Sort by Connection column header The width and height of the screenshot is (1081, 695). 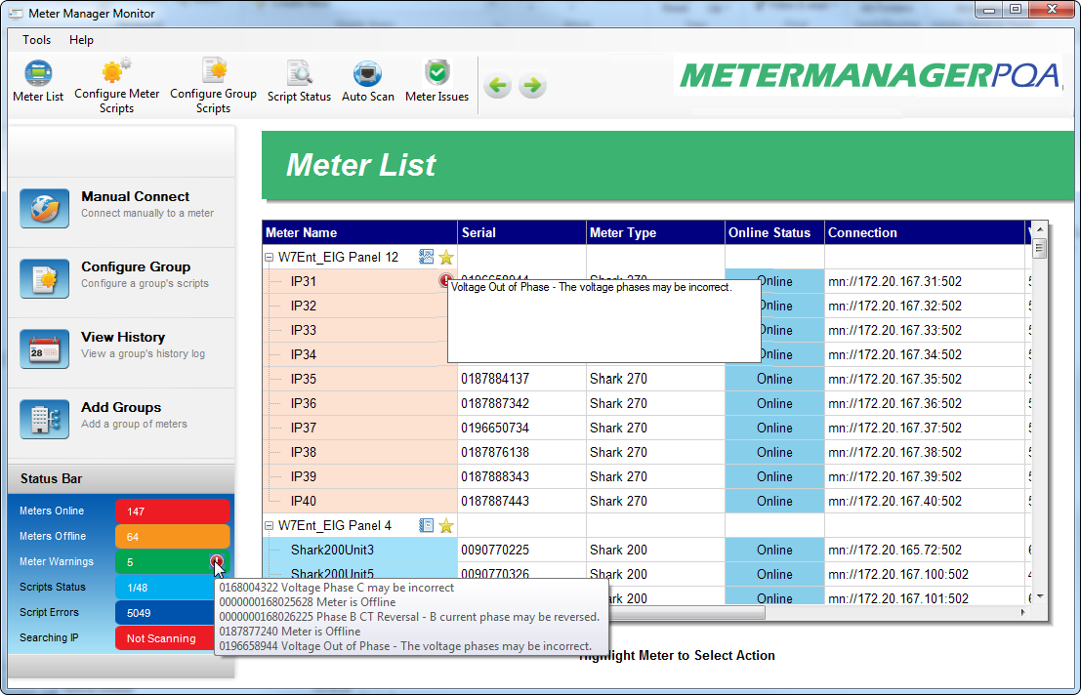pos(925,233)
